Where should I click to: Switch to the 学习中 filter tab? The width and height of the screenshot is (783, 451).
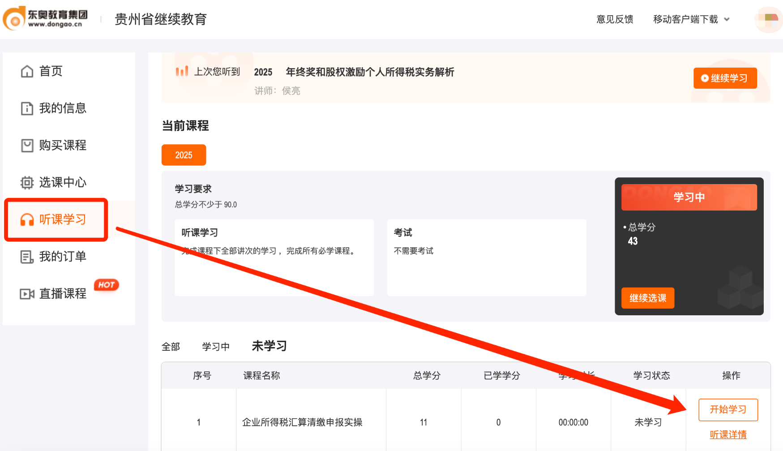216,346
